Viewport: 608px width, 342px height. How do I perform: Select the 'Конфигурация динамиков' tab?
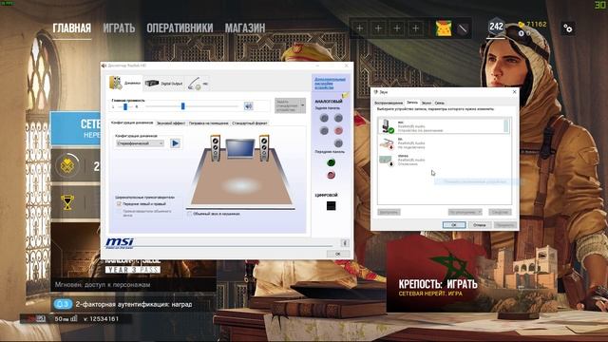point(132,123)
